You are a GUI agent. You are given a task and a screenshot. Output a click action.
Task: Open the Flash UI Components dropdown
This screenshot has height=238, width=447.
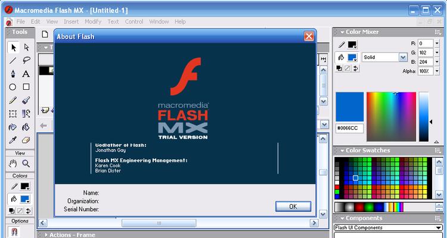(439, 228)
